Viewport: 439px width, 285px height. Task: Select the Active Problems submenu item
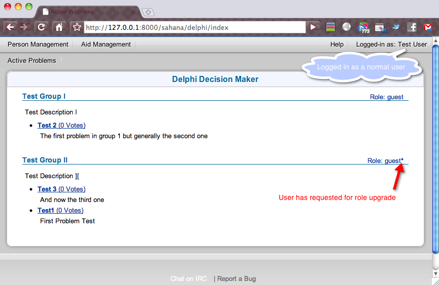(32, 61)
